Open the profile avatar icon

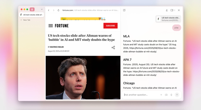pos(32,9)
